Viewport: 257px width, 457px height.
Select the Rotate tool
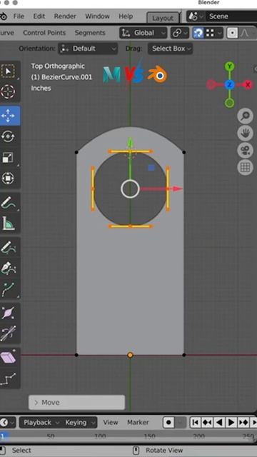pos(8,136)
